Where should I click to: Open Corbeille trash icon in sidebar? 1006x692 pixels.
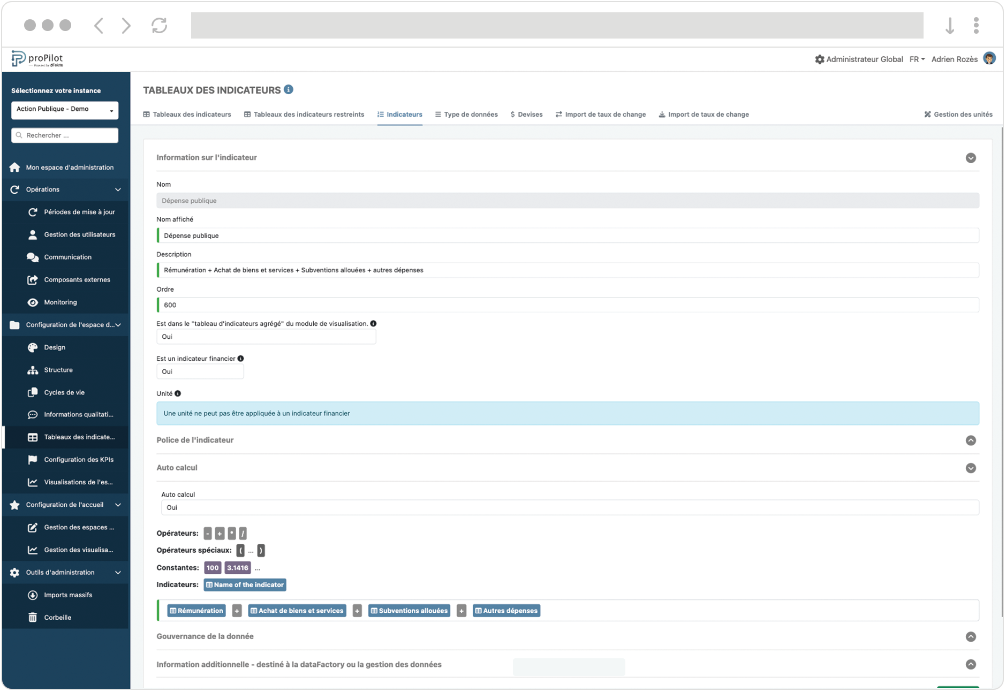33,618
